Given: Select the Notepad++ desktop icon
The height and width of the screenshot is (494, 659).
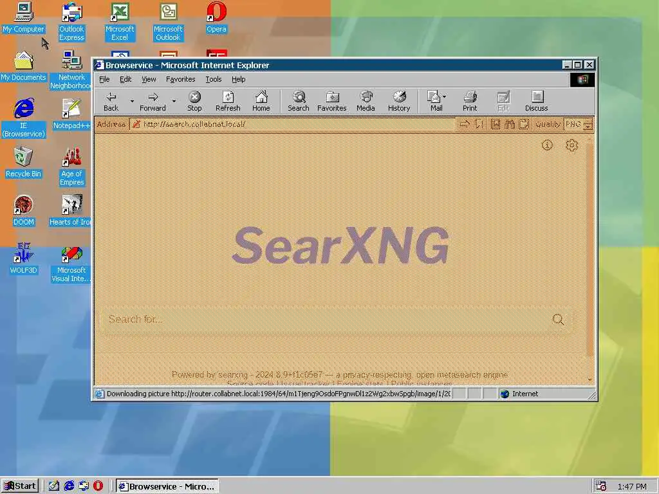Looking at the screenshot, I should tap(71, 114).
